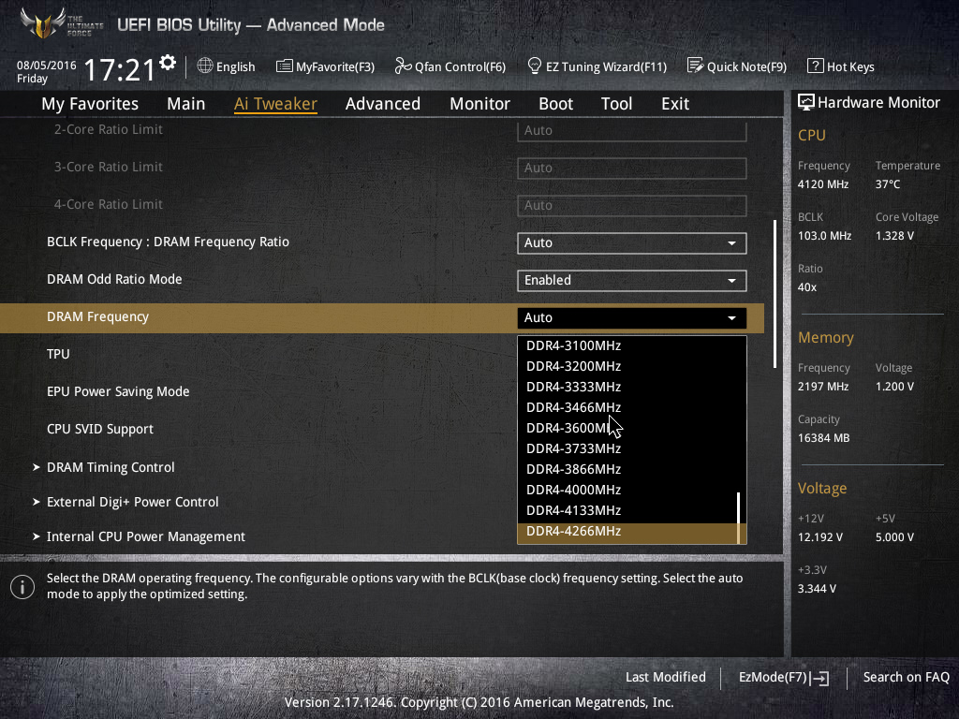Open the DRAM Odd Ratio Mode dropdown

(x=632, y=280)
